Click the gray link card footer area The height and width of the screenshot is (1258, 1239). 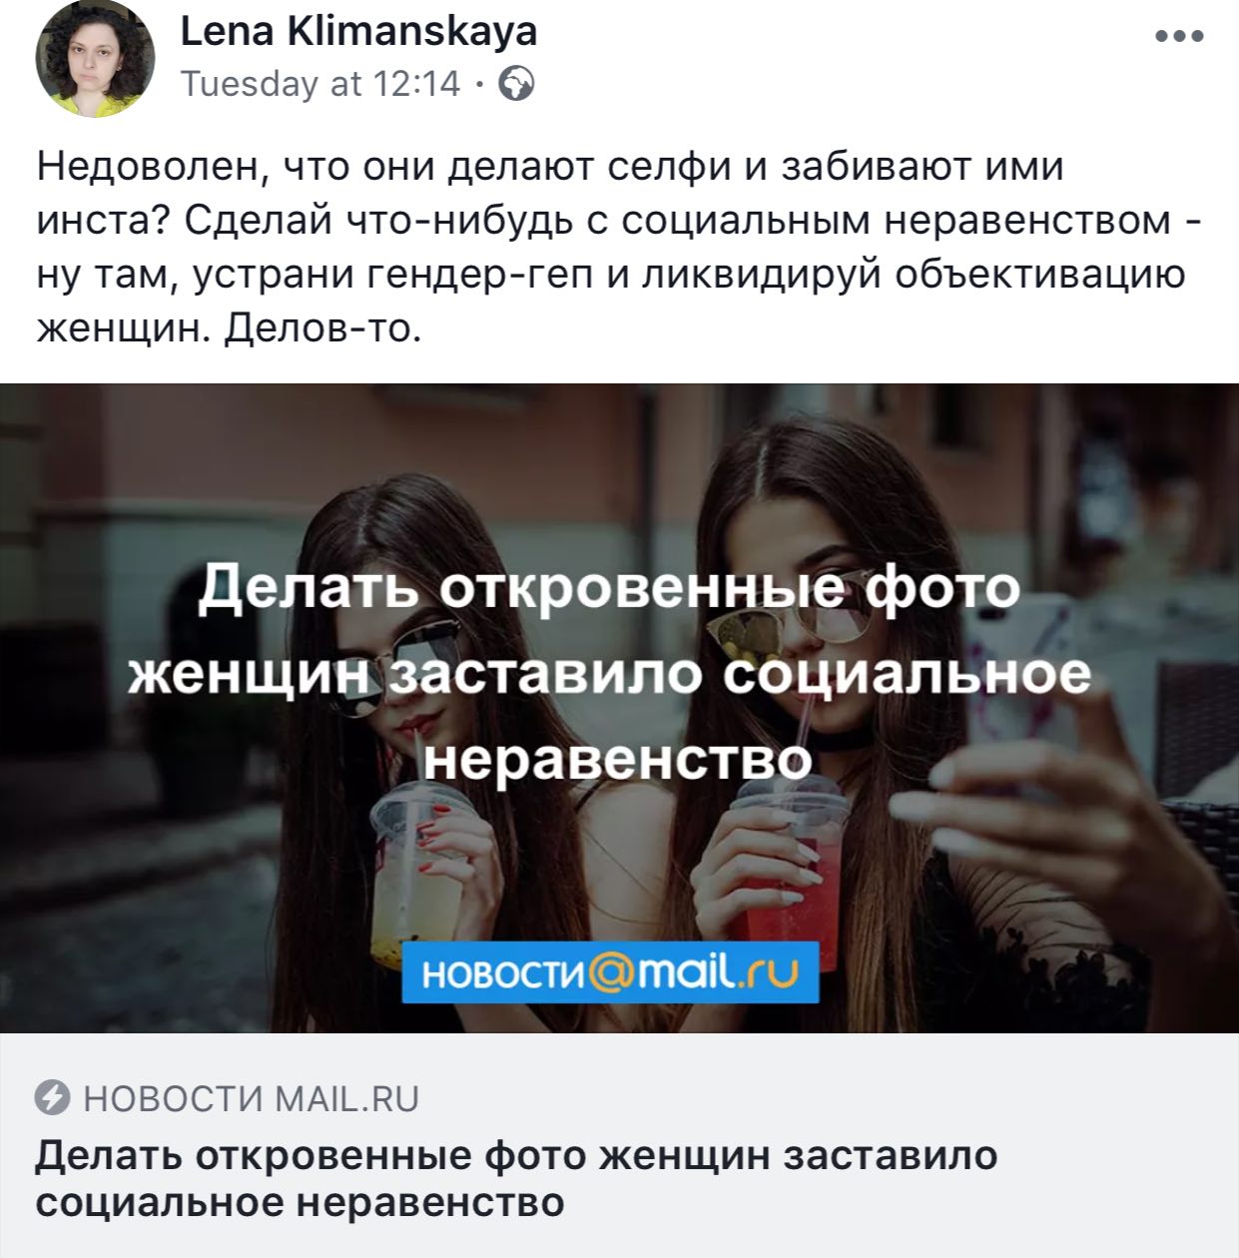click(619, 1145)
